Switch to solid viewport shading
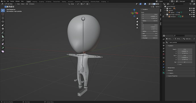Image resolution: width=196 pixels, height=103 pixels. click(154, 4)
